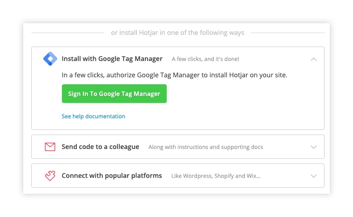Click the red envelope icon
The height and width of the screenshot is (217, 353).
coord(50,147)
